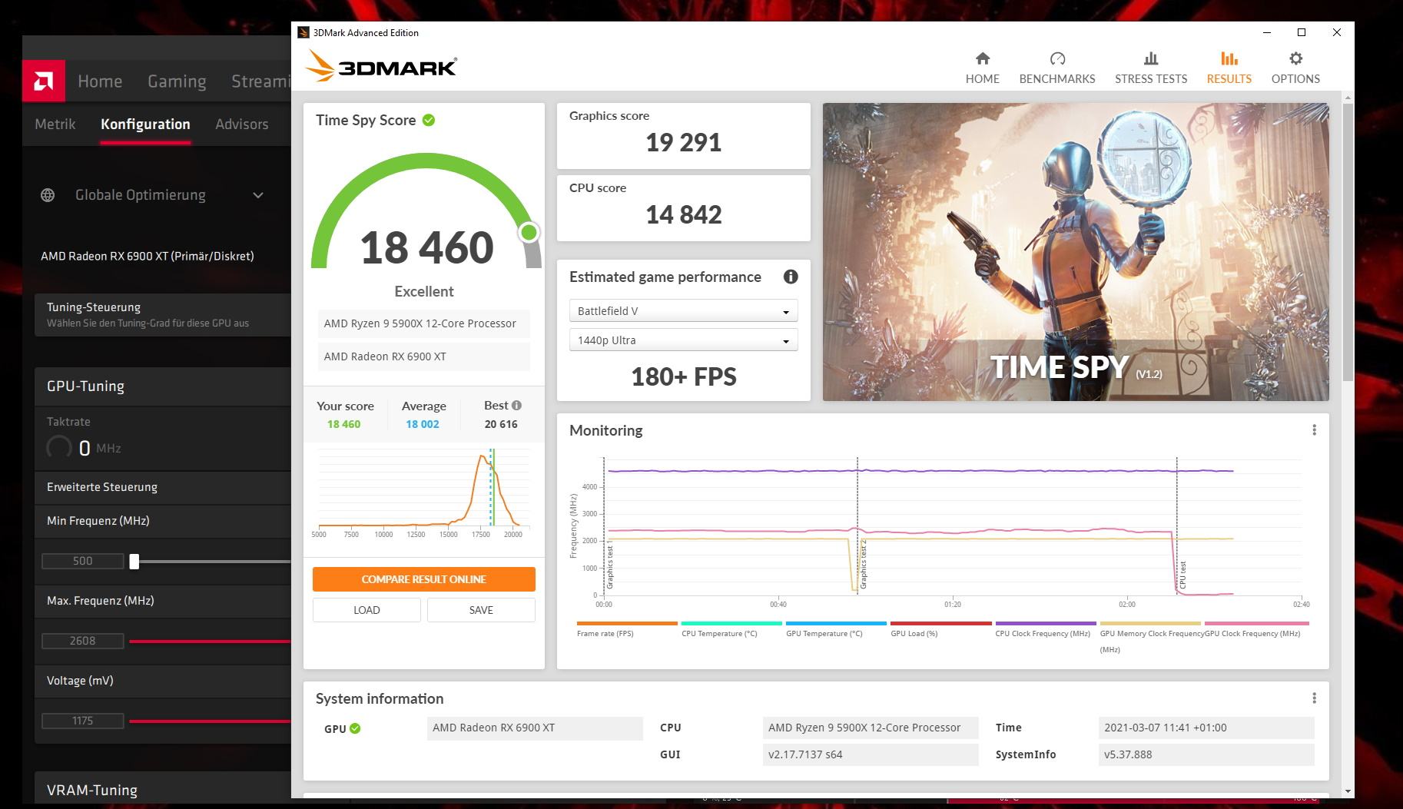
Task: Switch to Gaming tab in Radeon Software
Action: (x=177, y=81)
